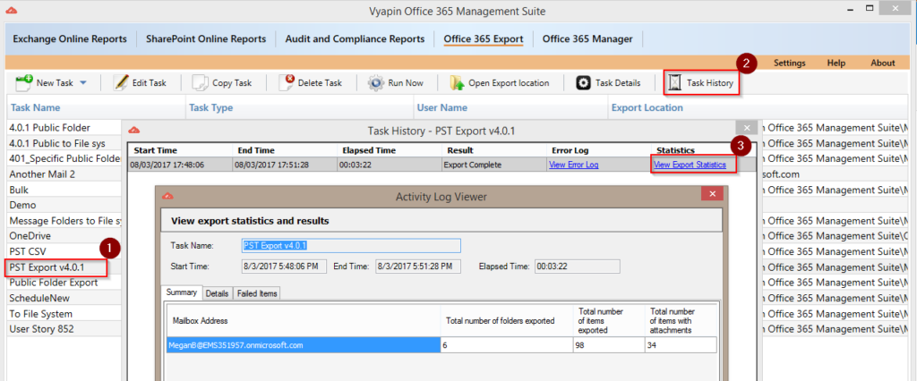Viewport: 917px width, 381px height.
Task: Switch to the Failed Items tab
Action: (256, 293)
